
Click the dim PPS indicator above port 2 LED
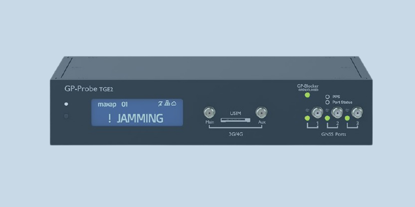tap(327, 110)
